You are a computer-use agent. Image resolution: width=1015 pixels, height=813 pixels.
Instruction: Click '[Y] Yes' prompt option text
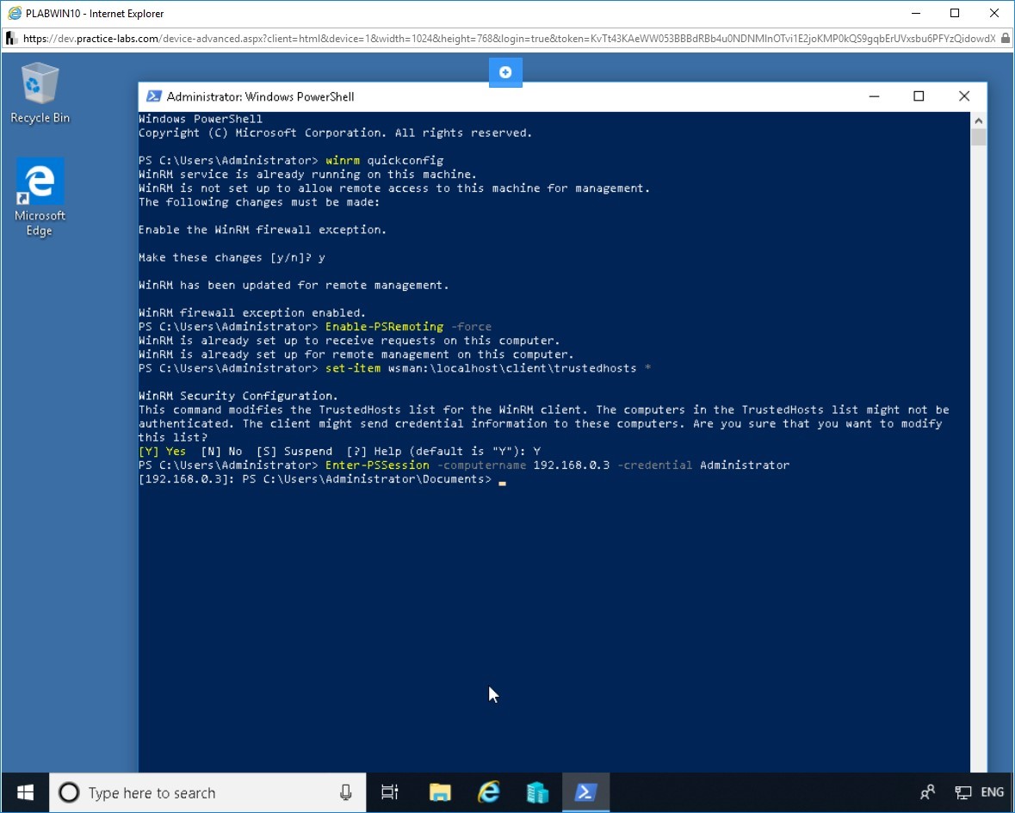pyautogui.click(x=163, y=451)
